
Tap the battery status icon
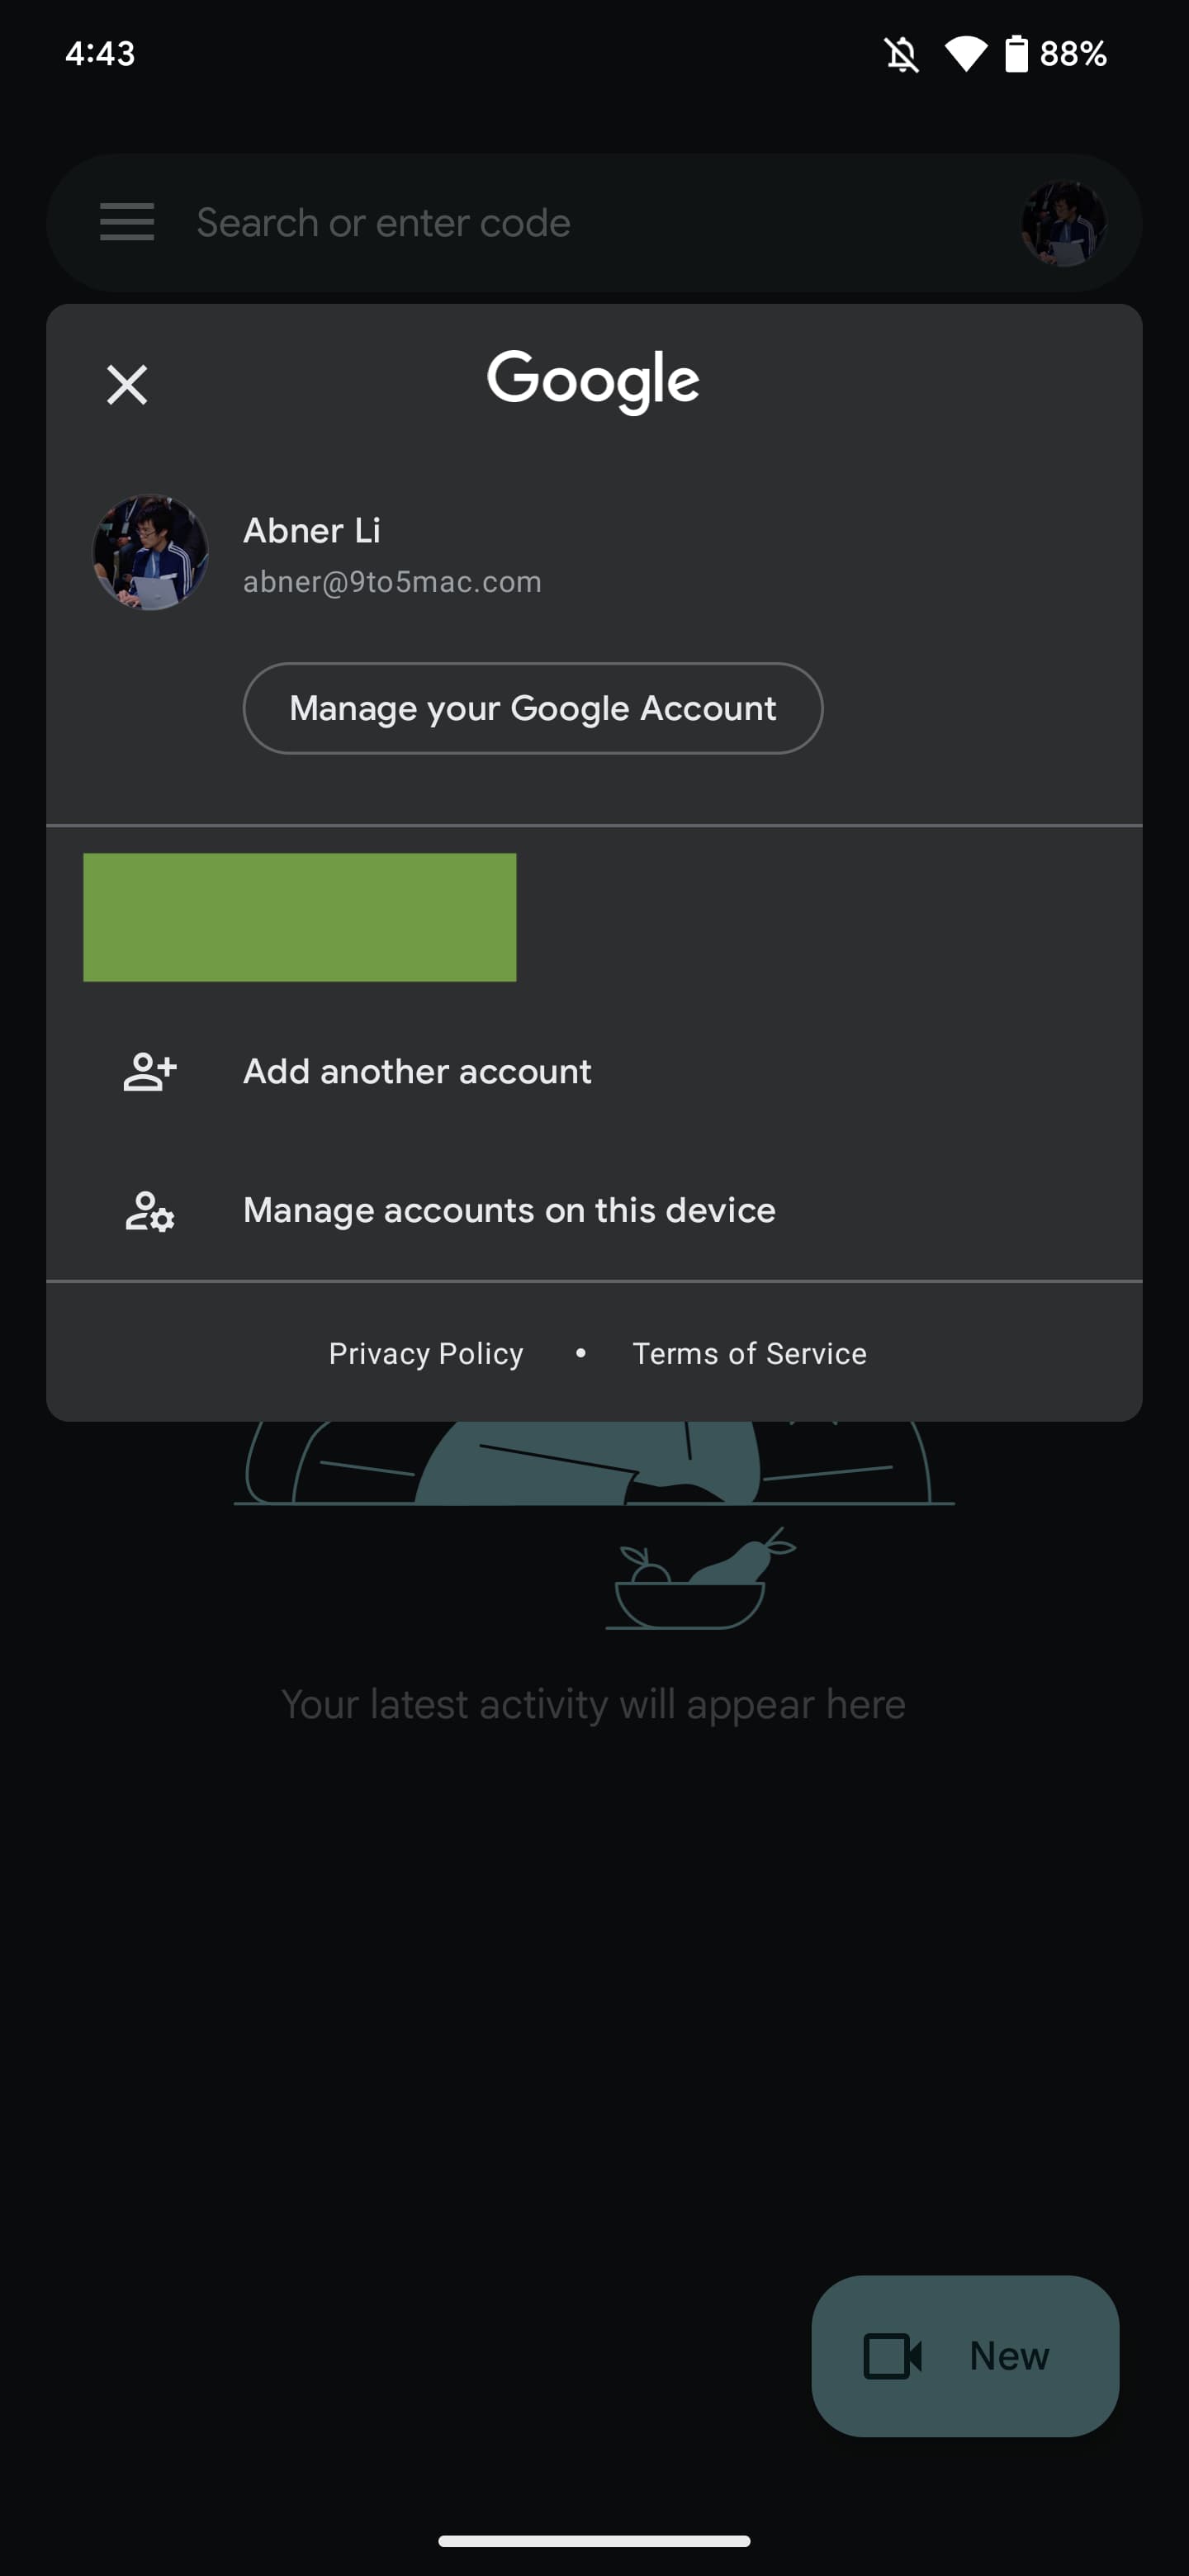pyautogui.click(x=1016, y=54)
